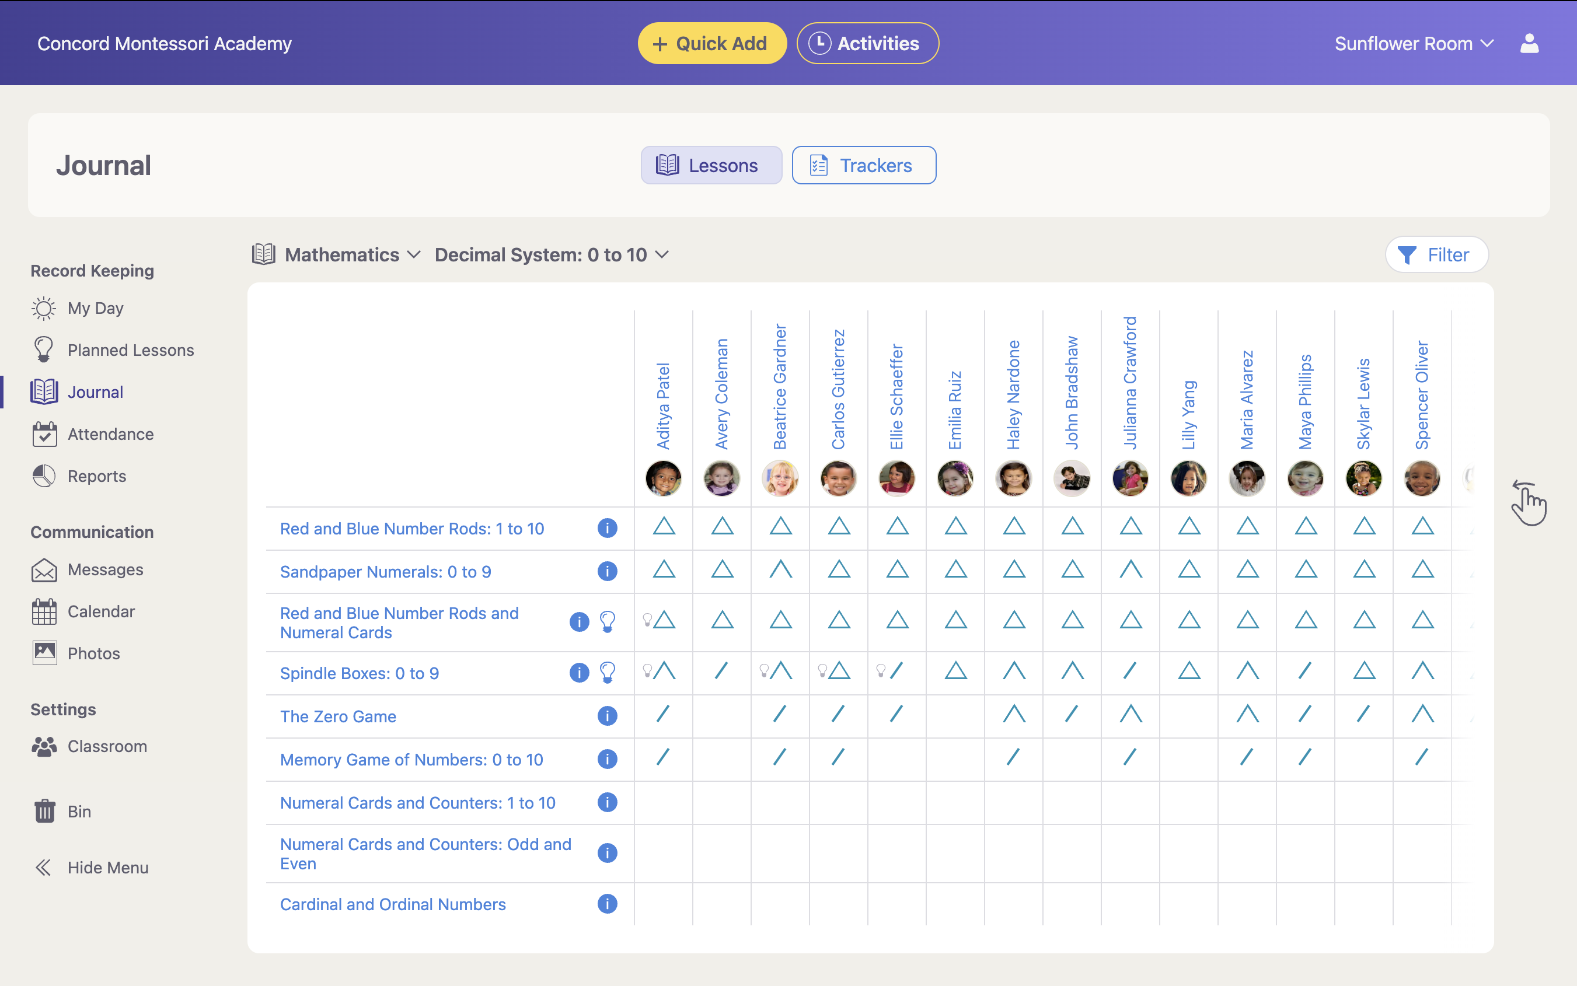Toggle Avery Coleman's Zero Game status cell
This screenshot has width=1577, height=986.
pyautogui.click(x=721, y=716)
